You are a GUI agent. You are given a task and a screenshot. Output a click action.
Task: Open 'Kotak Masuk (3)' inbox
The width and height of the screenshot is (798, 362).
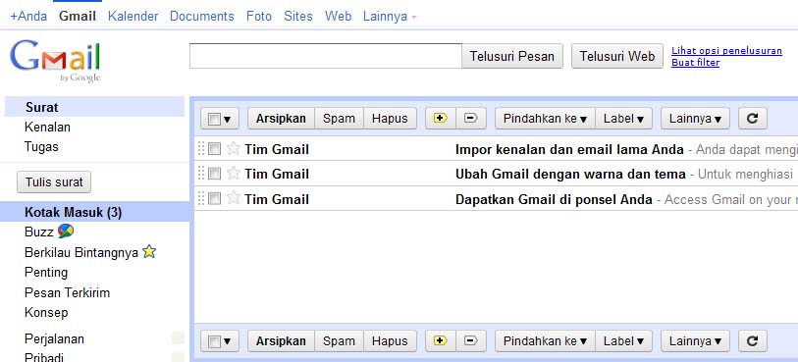pyautogui.click(x=94, y=212)
